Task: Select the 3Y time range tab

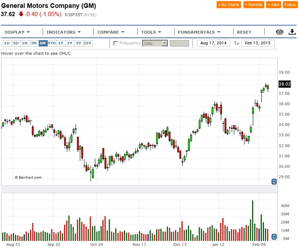Action: click(69, 43)
